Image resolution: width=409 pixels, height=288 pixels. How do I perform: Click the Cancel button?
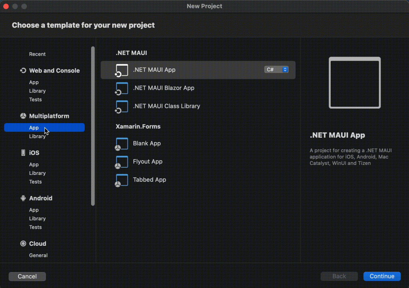(27, 276)
